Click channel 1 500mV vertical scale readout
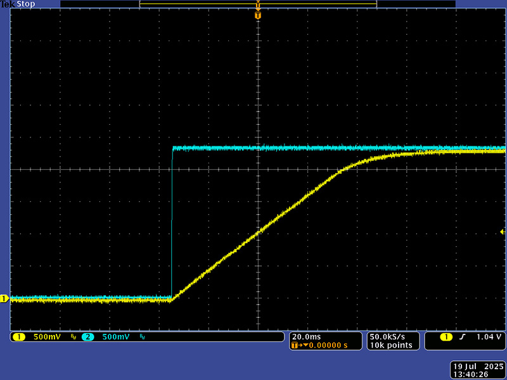Viewport: 507px width, 380px height. point(47,337)
